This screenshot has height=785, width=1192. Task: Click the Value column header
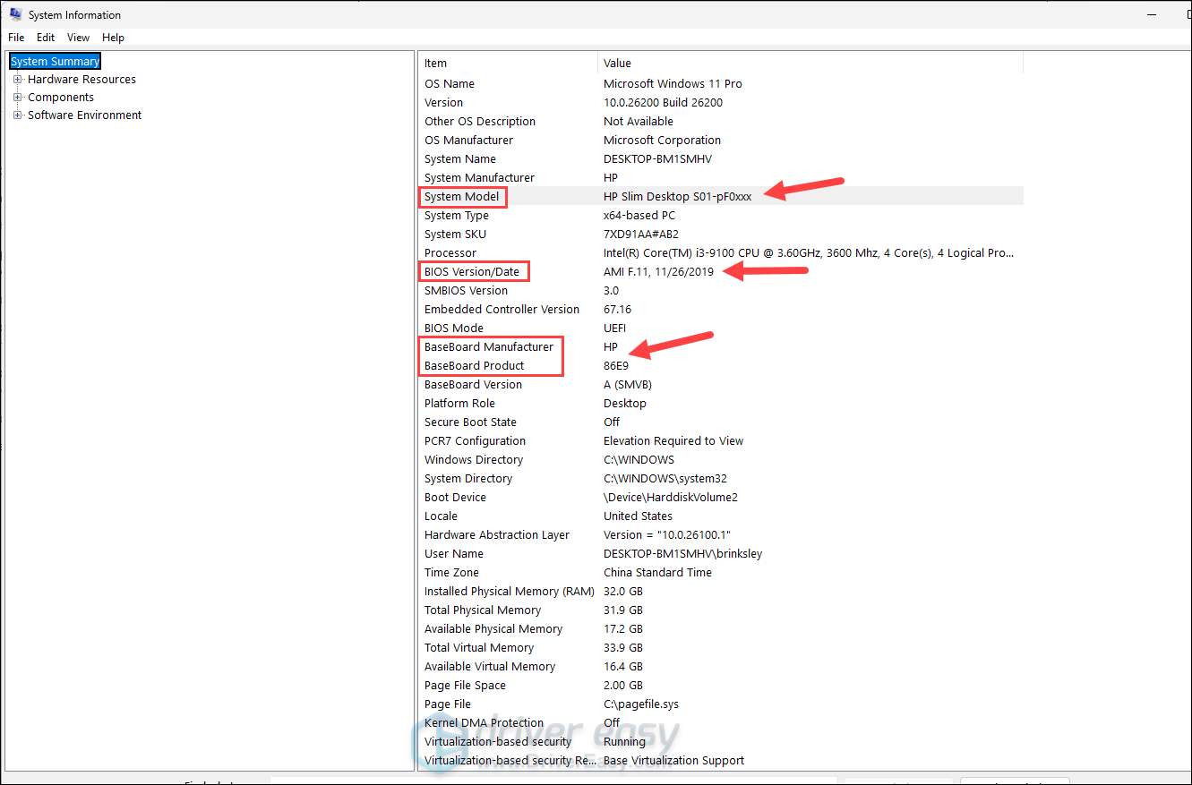click(x=810, y=63)
